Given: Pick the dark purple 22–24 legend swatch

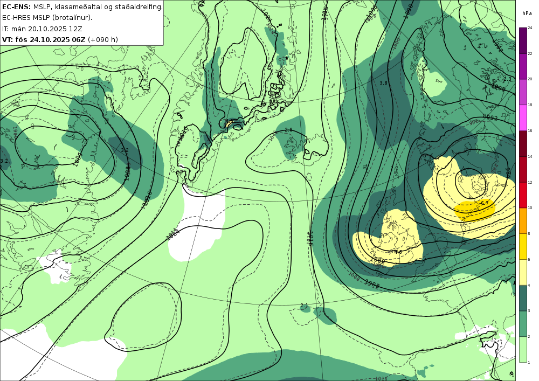Looking at the screenshot, I should coord(523,40).
